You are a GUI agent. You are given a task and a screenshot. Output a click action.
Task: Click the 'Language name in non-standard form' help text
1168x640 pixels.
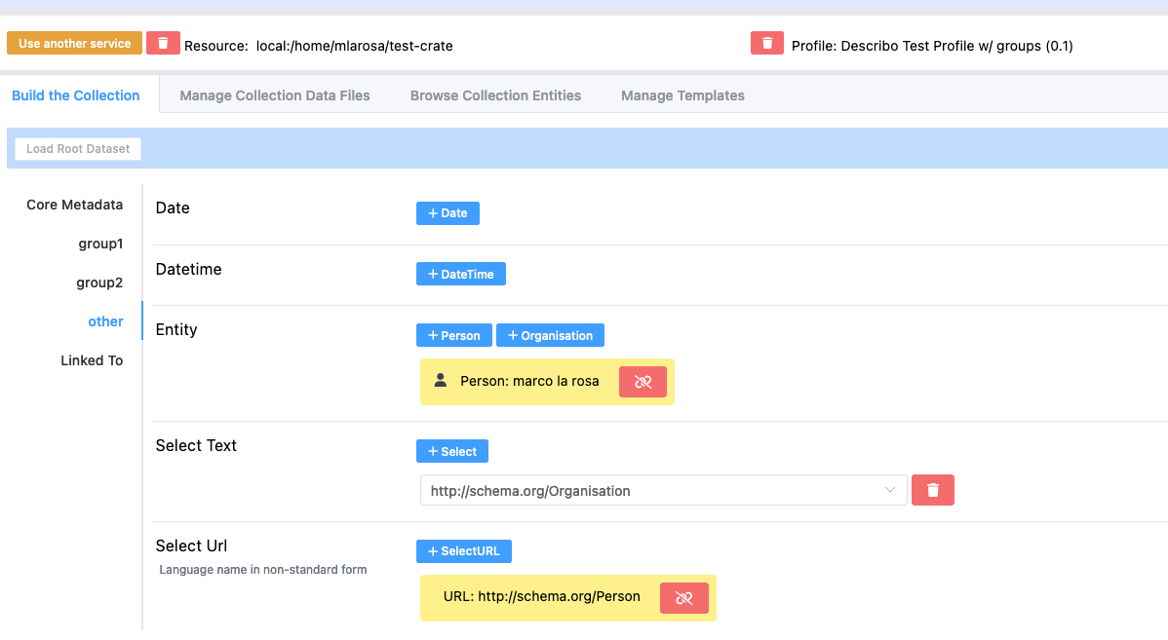pos(263,569)
